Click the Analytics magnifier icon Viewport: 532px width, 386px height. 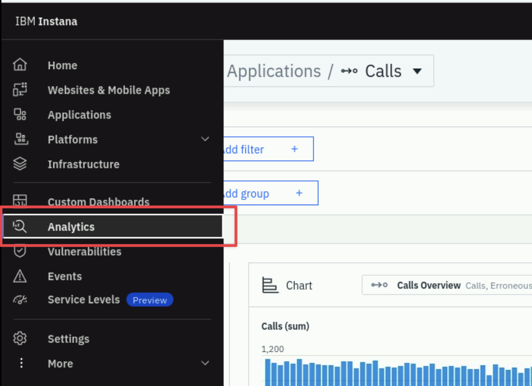pyautogui.click(x=20, y=226)
